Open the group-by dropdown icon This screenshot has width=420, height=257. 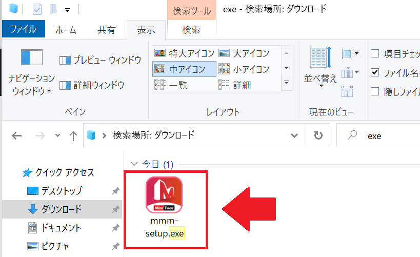coord(350,53)
